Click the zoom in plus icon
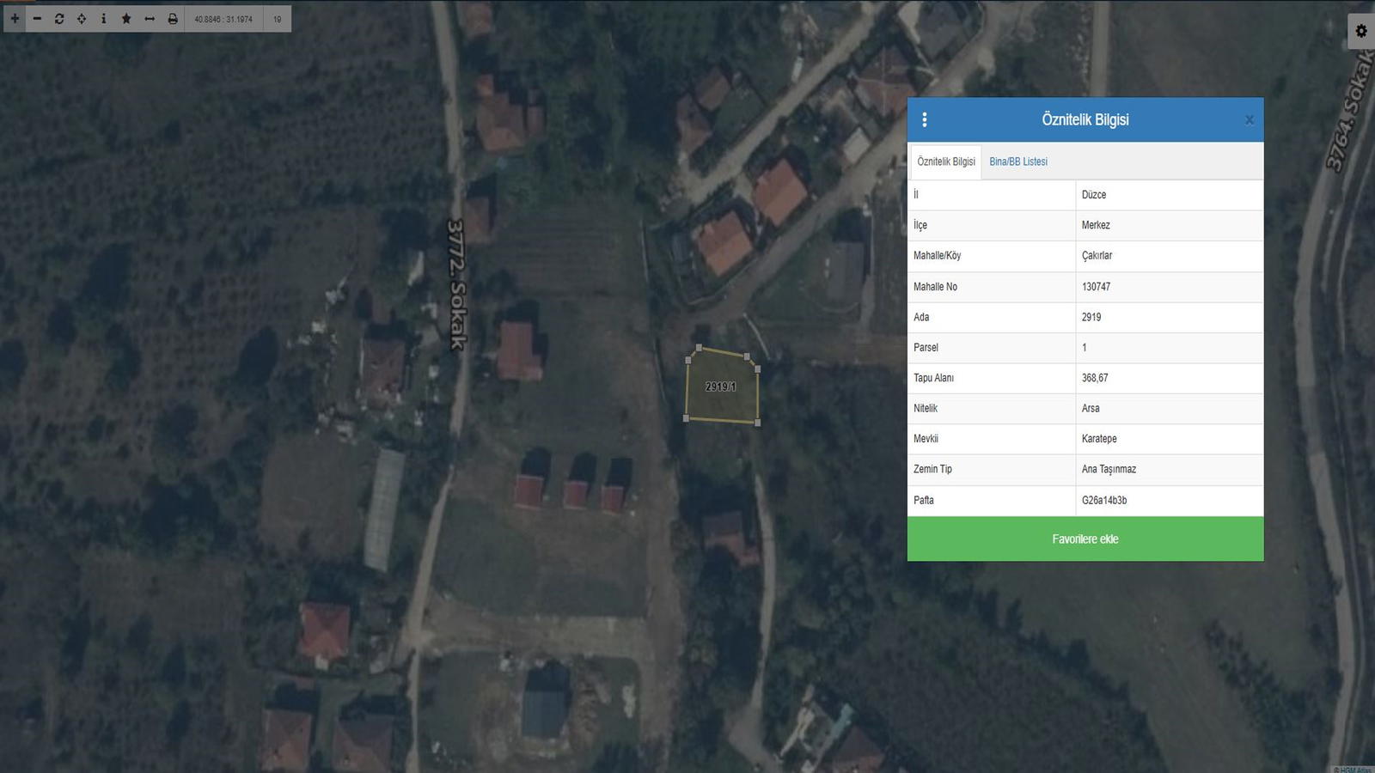The height and width of the screenshot is (773, 1375). (15, 19)
